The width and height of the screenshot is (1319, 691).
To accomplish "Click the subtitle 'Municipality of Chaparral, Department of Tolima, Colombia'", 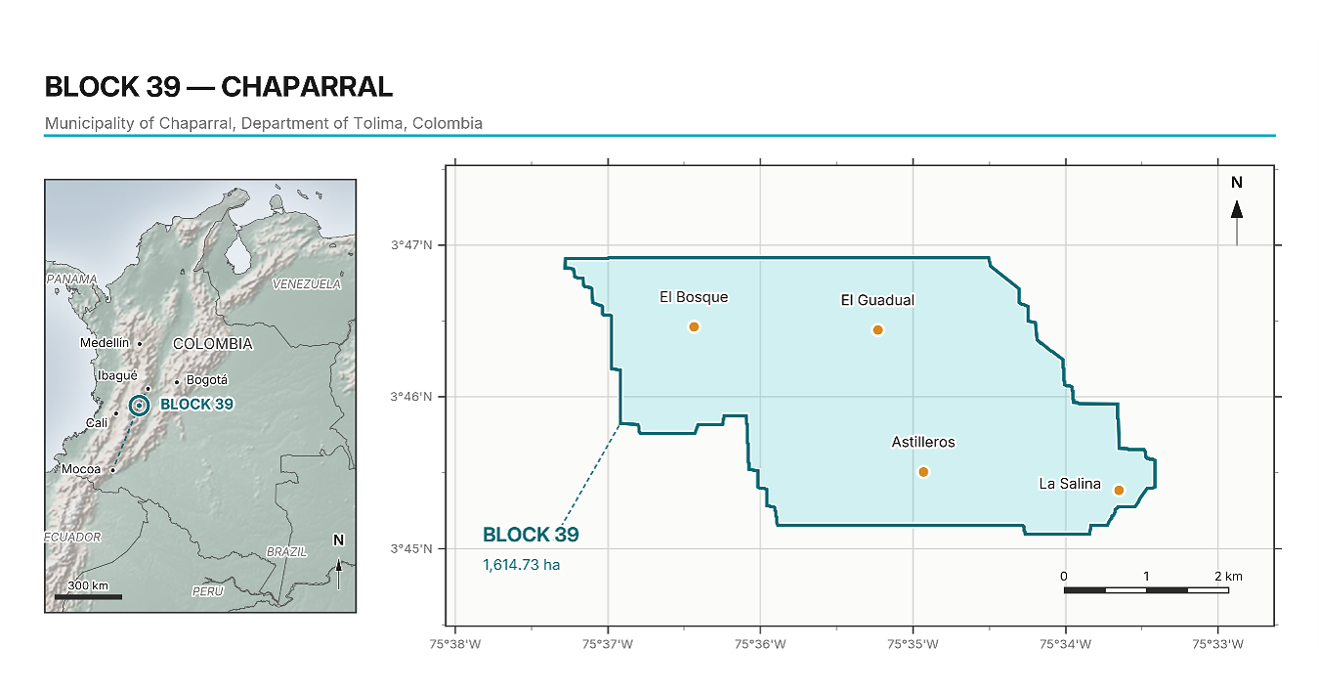I will [x=264, y=124].
